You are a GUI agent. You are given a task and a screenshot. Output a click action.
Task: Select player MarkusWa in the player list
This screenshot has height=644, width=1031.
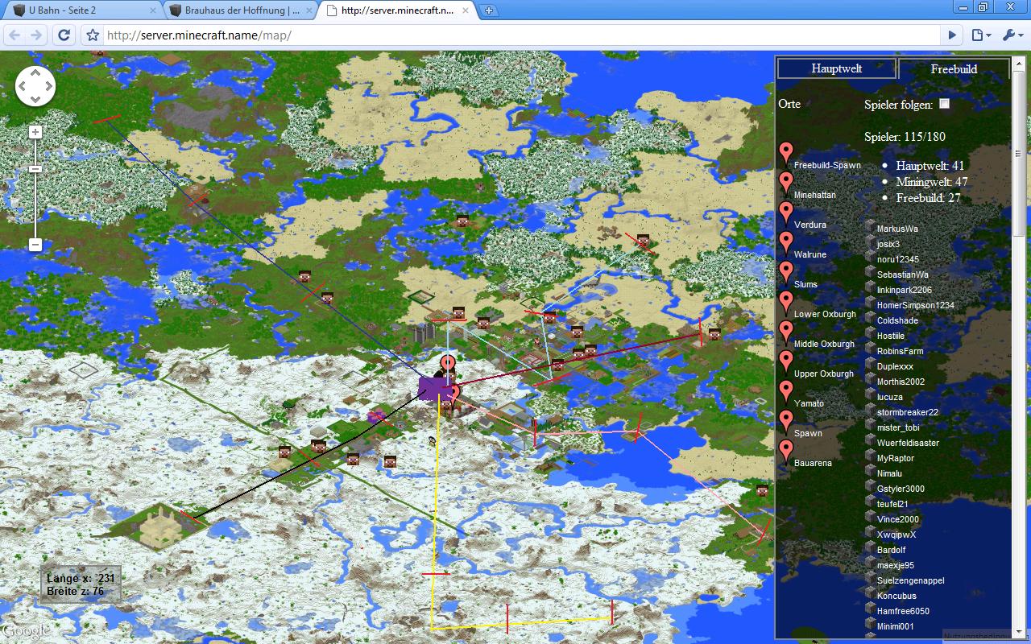click(x=897, y=229)
